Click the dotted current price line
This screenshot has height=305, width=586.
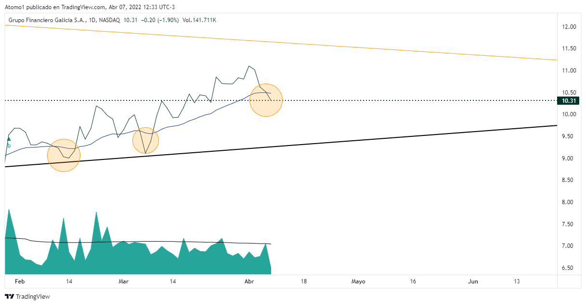[x=385, y=100]
